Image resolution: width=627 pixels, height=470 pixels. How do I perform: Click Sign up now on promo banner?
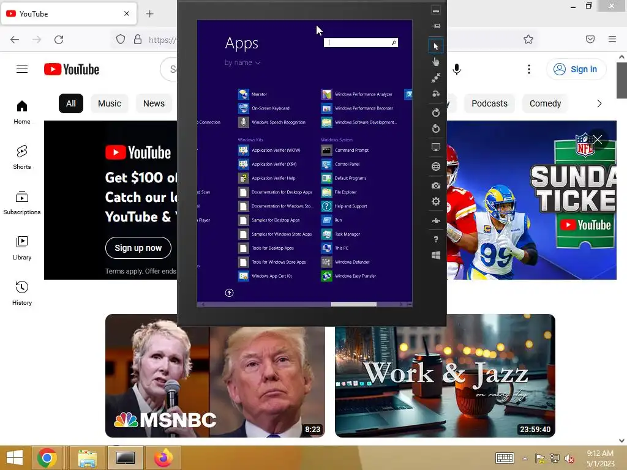click(x=138, y=248)
